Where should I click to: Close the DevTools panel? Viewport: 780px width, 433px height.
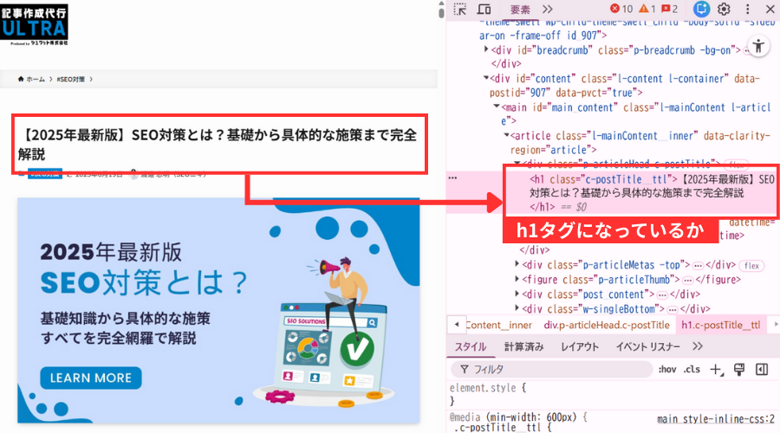coord(770,9)
